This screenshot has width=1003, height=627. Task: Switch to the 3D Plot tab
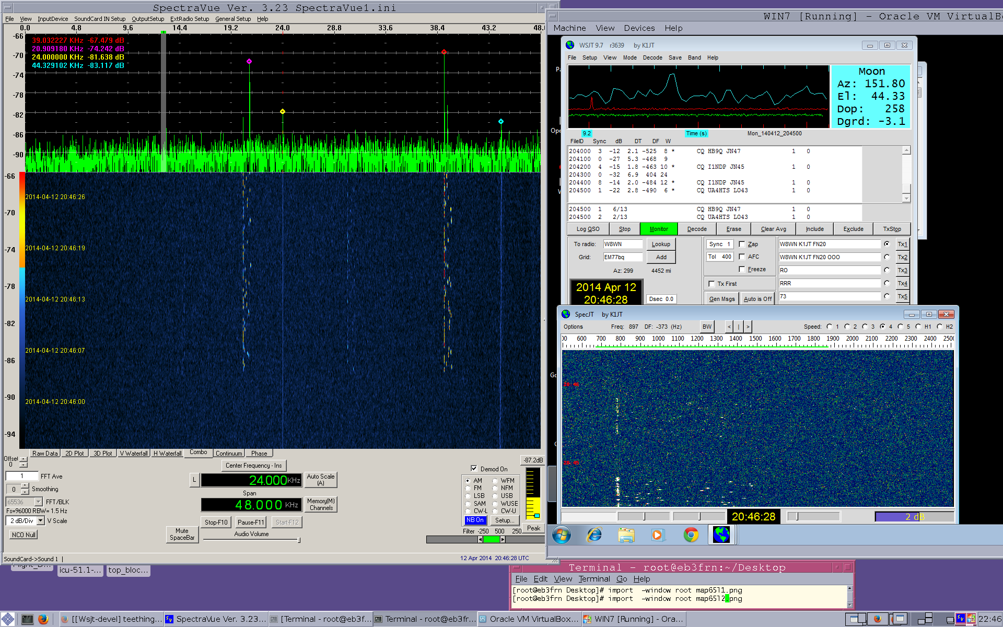[x=102, y=454]
